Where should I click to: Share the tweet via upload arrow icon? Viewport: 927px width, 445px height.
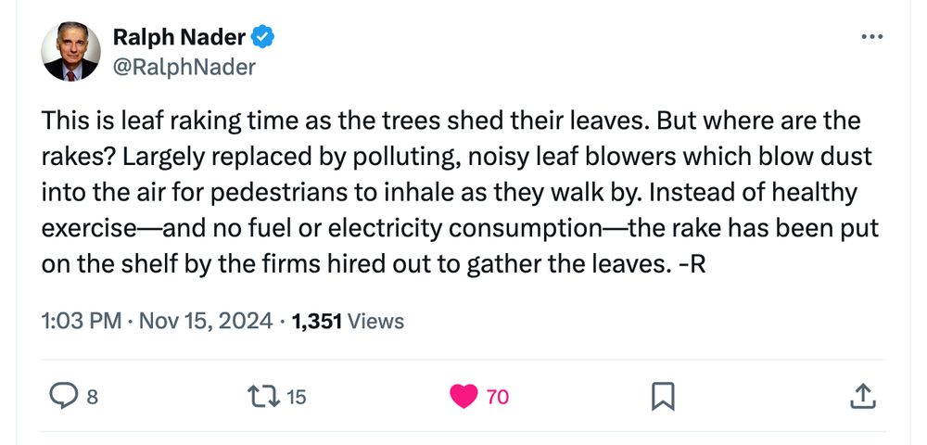tap(862, 397)
